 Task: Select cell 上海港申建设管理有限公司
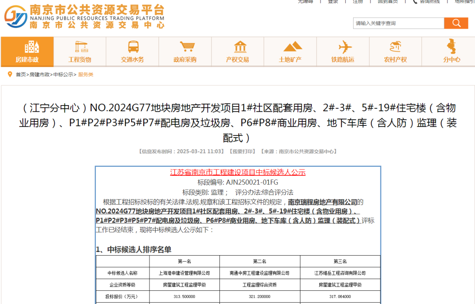pos(184,273)
